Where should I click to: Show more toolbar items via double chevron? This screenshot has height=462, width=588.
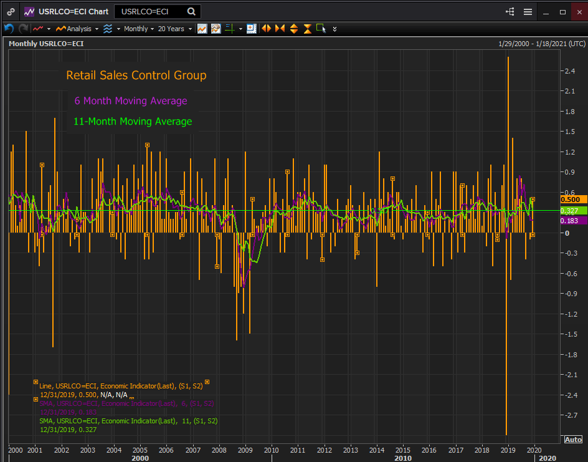pos(334,29)
